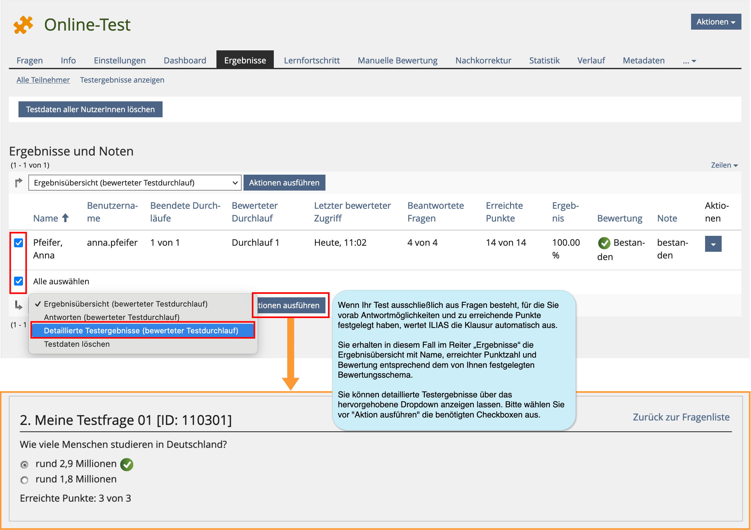
Task: Click the green Bestanden checkmark icon
Action: 604,243
